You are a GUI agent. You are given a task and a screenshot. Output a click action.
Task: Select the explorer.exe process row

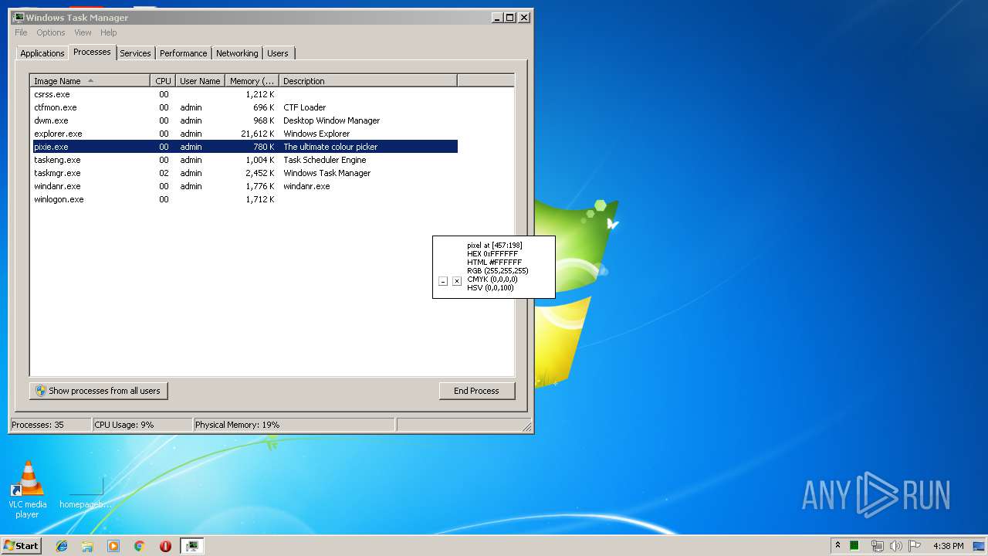coord(245,134)
